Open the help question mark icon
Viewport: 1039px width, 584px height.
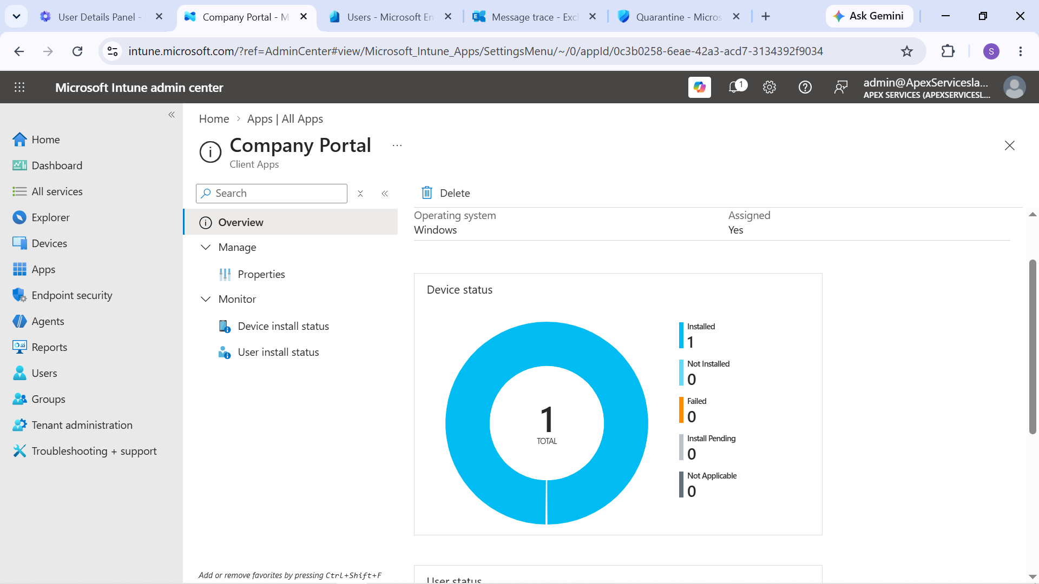(805, 87)
